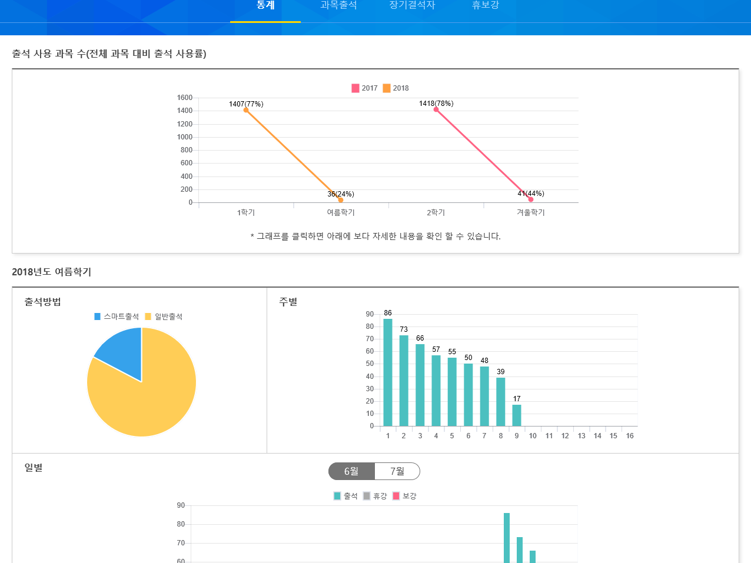
Task: Click the 41(44%) 겨울학기 data point
Action: click(531, 199)
